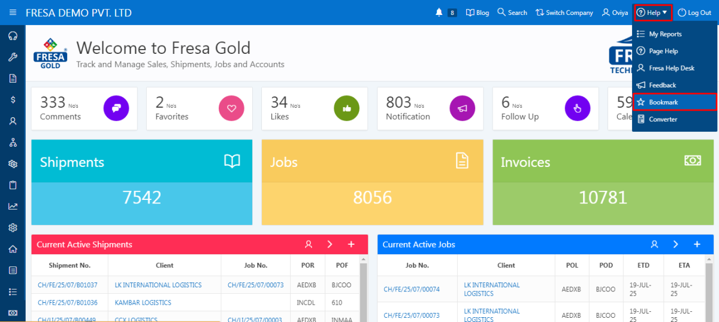Open the Blog link
Viewport: 719px width, 322px height.
point(478,13)
